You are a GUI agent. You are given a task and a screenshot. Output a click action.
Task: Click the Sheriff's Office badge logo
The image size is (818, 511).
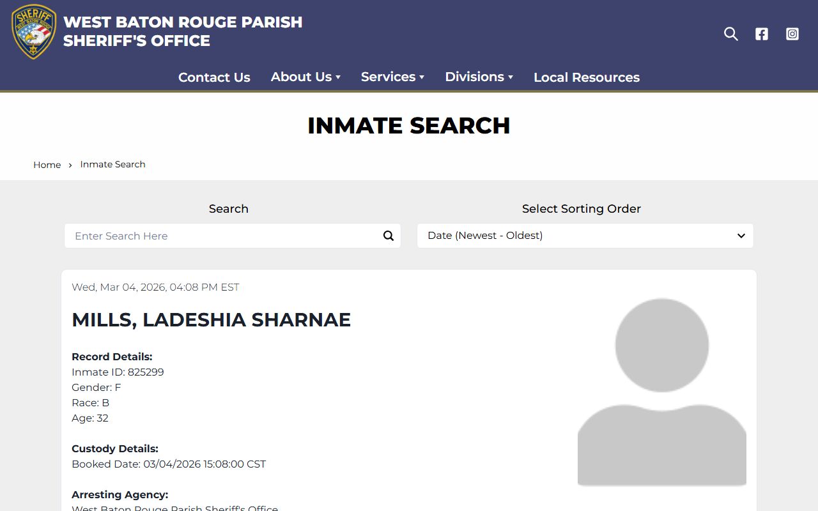pyautogui.click(x=34, y=31)
